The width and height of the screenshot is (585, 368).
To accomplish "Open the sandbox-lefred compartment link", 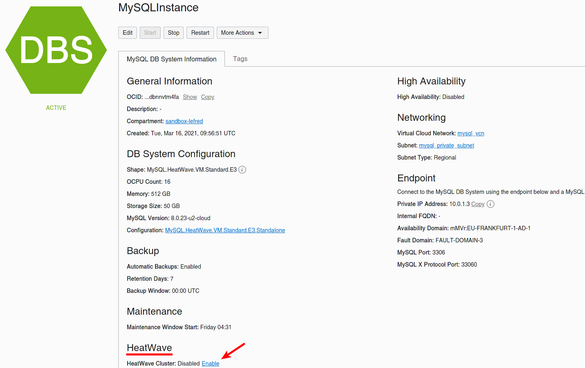I will coord(184,121).
